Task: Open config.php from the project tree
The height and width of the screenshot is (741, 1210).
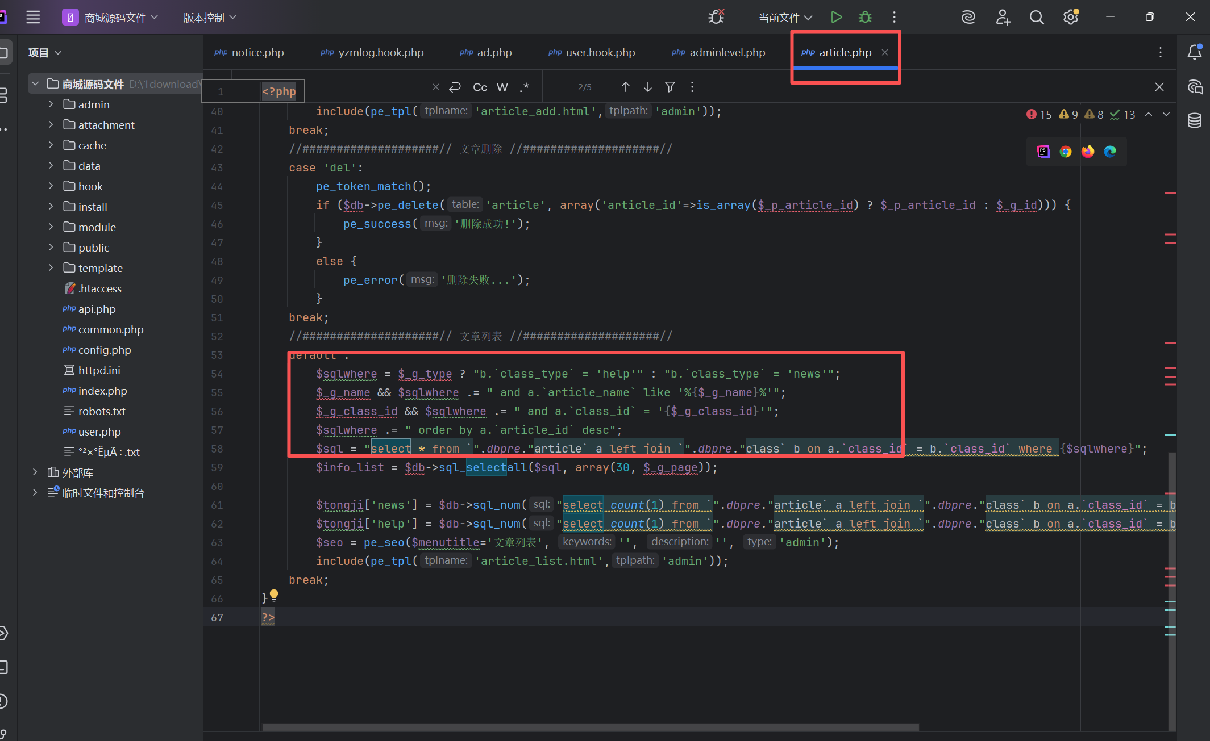Action: 104,350
